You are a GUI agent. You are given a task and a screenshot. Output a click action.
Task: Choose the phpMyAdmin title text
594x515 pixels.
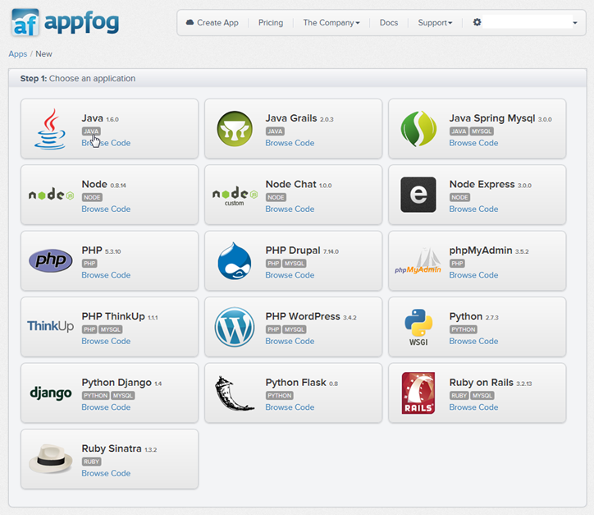pos(481,251)
